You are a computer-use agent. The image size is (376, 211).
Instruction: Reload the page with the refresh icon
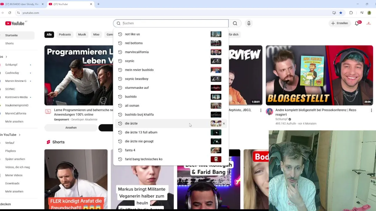click(10, 13)
